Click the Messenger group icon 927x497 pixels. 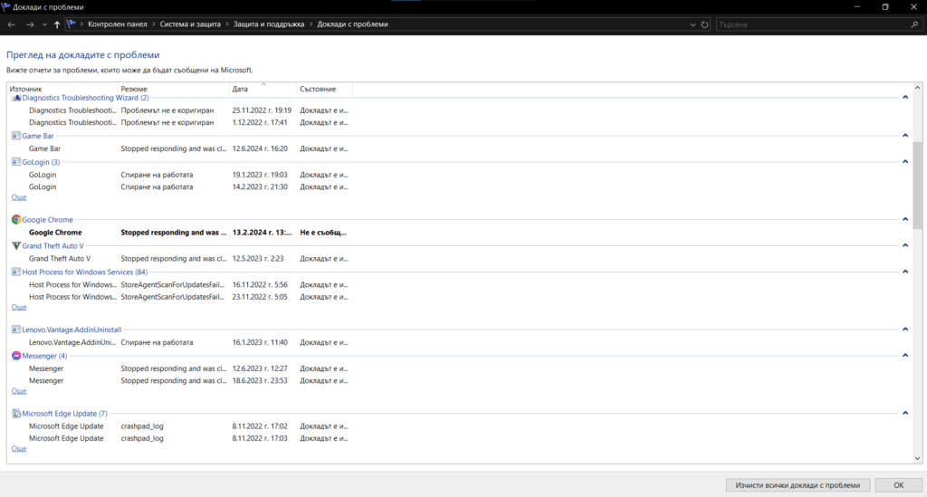pyautogui.click(x=16, y=356)
